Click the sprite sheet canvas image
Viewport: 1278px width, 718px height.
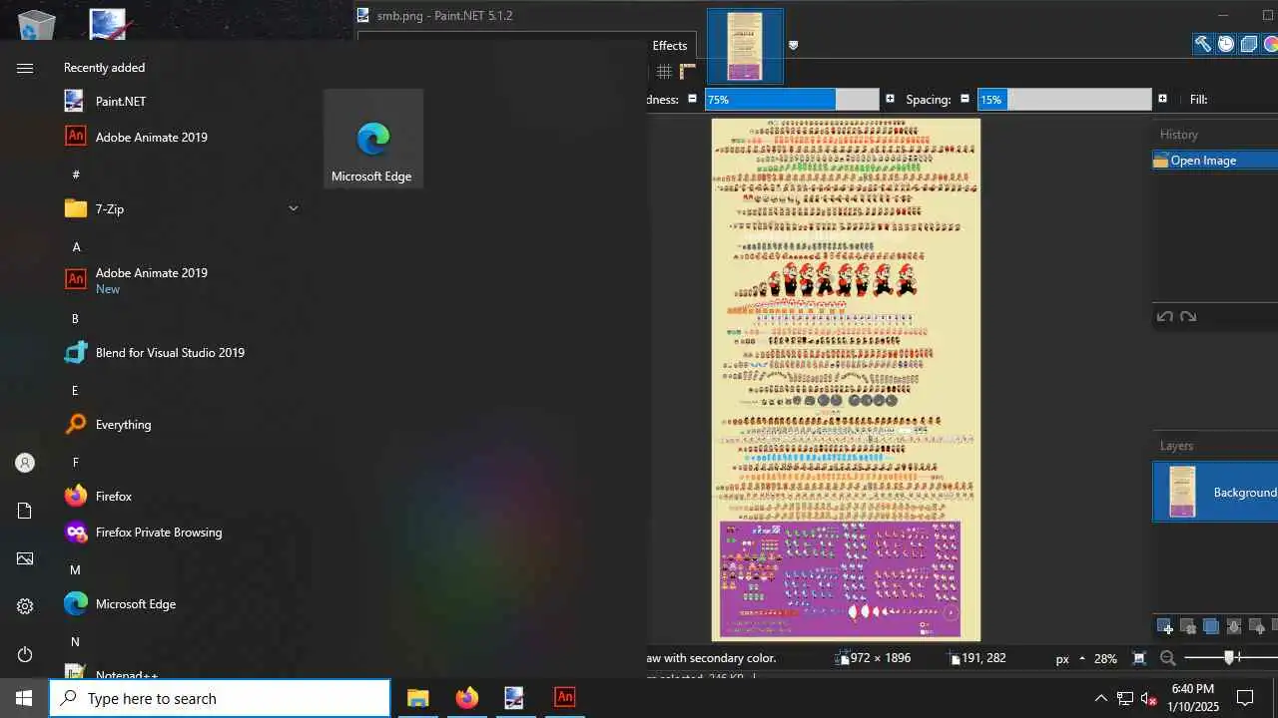point(846,379)
